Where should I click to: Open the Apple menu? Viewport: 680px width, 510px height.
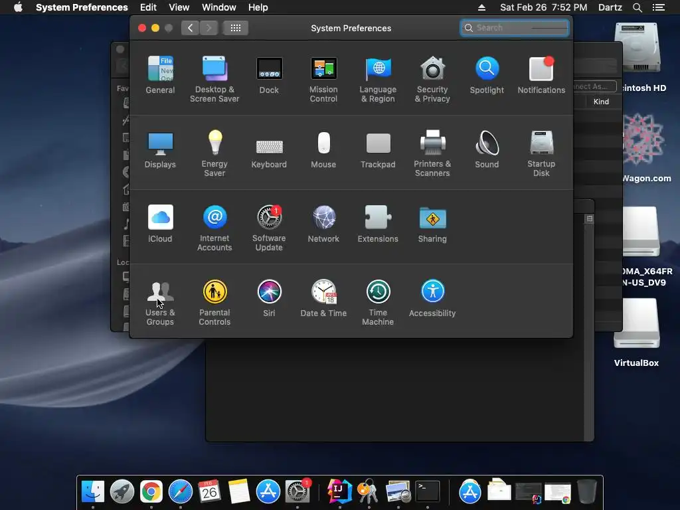18,7
